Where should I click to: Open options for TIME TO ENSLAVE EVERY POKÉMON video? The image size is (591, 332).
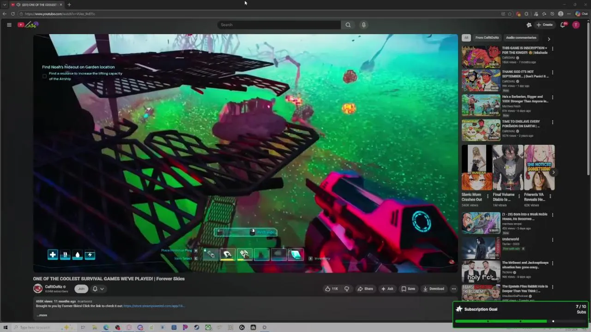(553, 122)
